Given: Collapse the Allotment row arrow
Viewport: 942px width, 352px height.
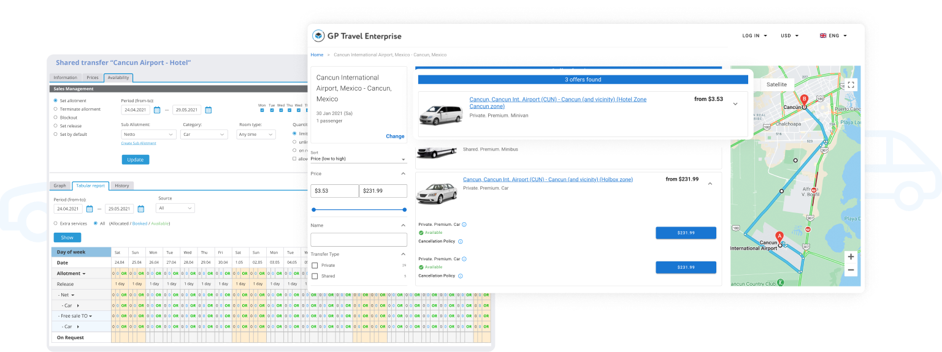Looking at the screenshot, I should 84,274.
